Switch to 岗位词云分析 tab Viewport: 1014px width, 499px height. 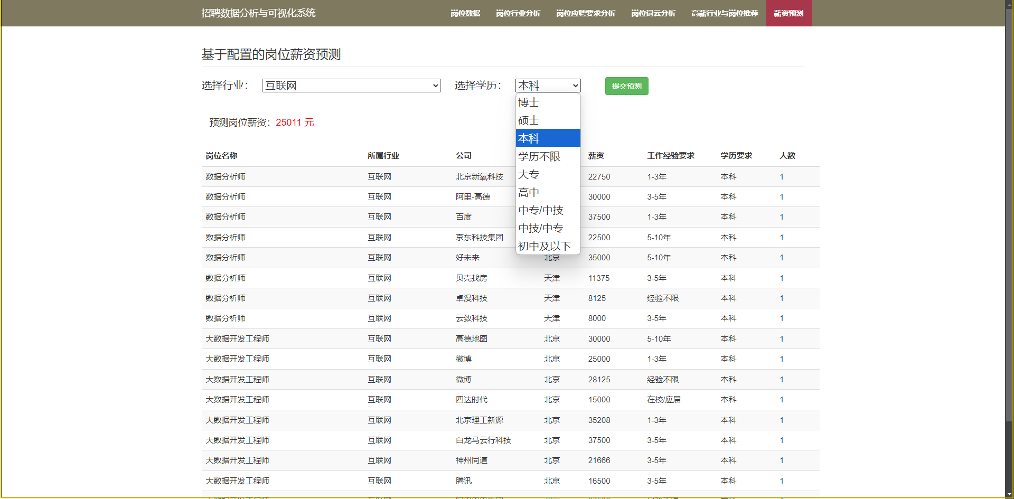tap(653, 13)
